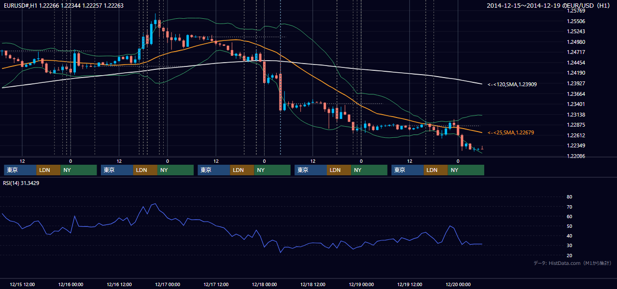This screenshot has width=617, height=289.
Task: Click price axis label 1.24717
Action: point(576,52)
